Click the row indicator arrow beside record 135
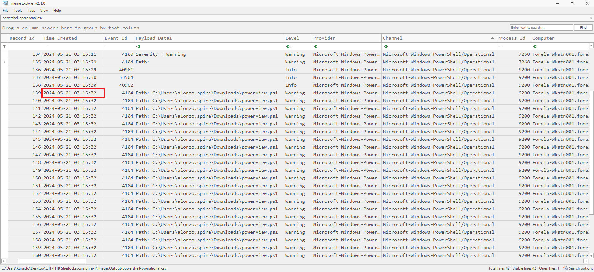Viewport: 594px width, 272px height. click(x=4, y=62)
